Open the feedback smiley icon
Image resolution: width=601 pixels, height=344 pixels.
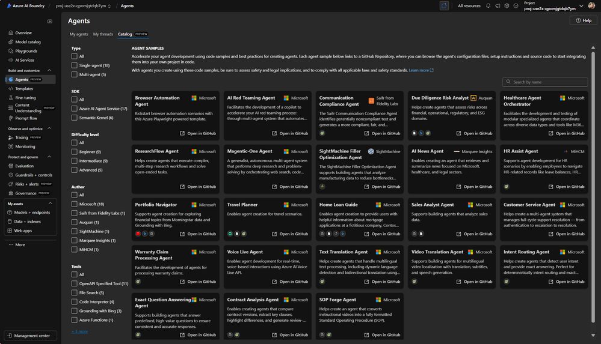click(x=516, y=6)
